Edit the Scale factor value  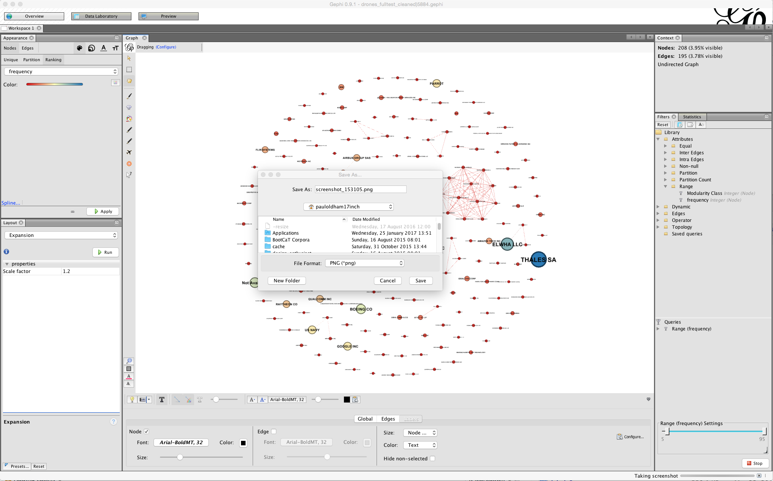point(90,271)
